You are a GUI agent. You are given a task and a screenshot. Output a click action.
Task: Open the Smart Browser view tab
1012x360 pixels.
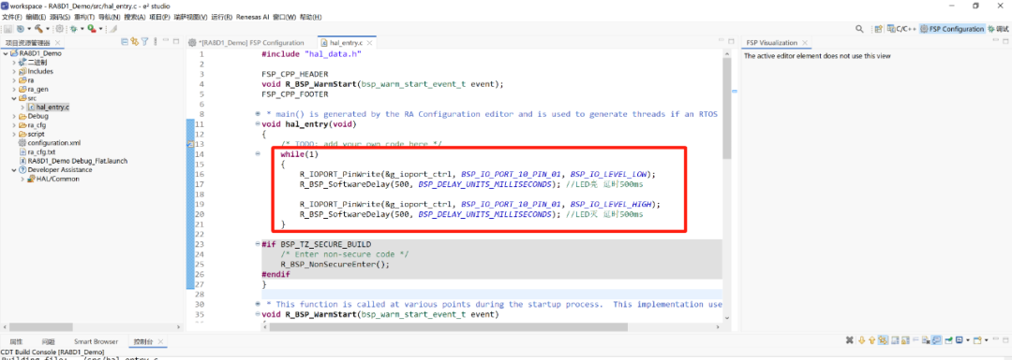tap(96, 341)
